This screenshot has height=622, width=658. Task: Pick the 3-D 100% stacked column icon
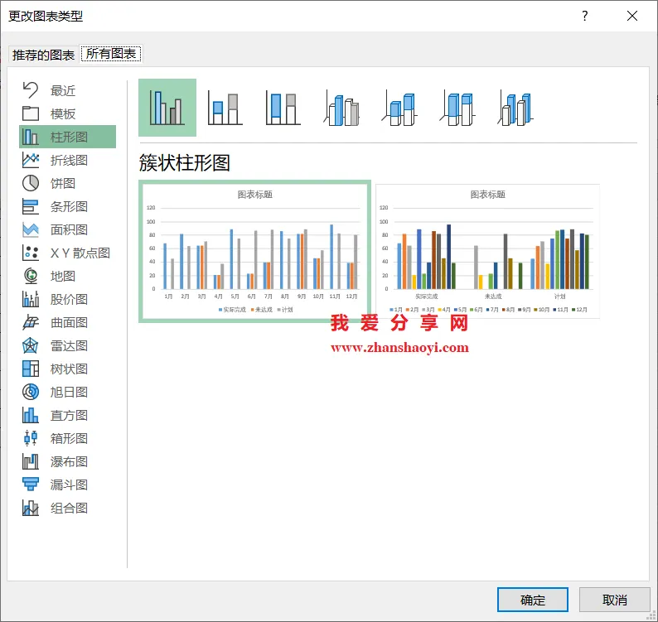[x=457, y=108]
